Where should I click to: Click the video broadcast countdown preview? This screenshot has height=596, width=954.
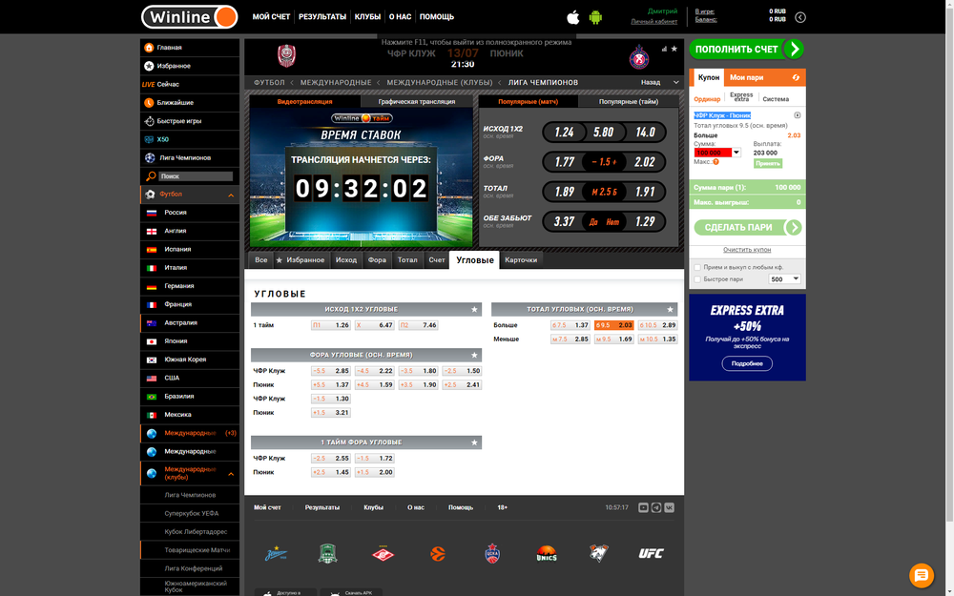coord(362,177)
